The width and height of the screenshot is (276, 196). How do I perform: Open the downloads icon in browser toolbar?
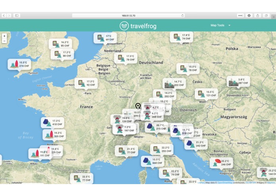(249, 15)
